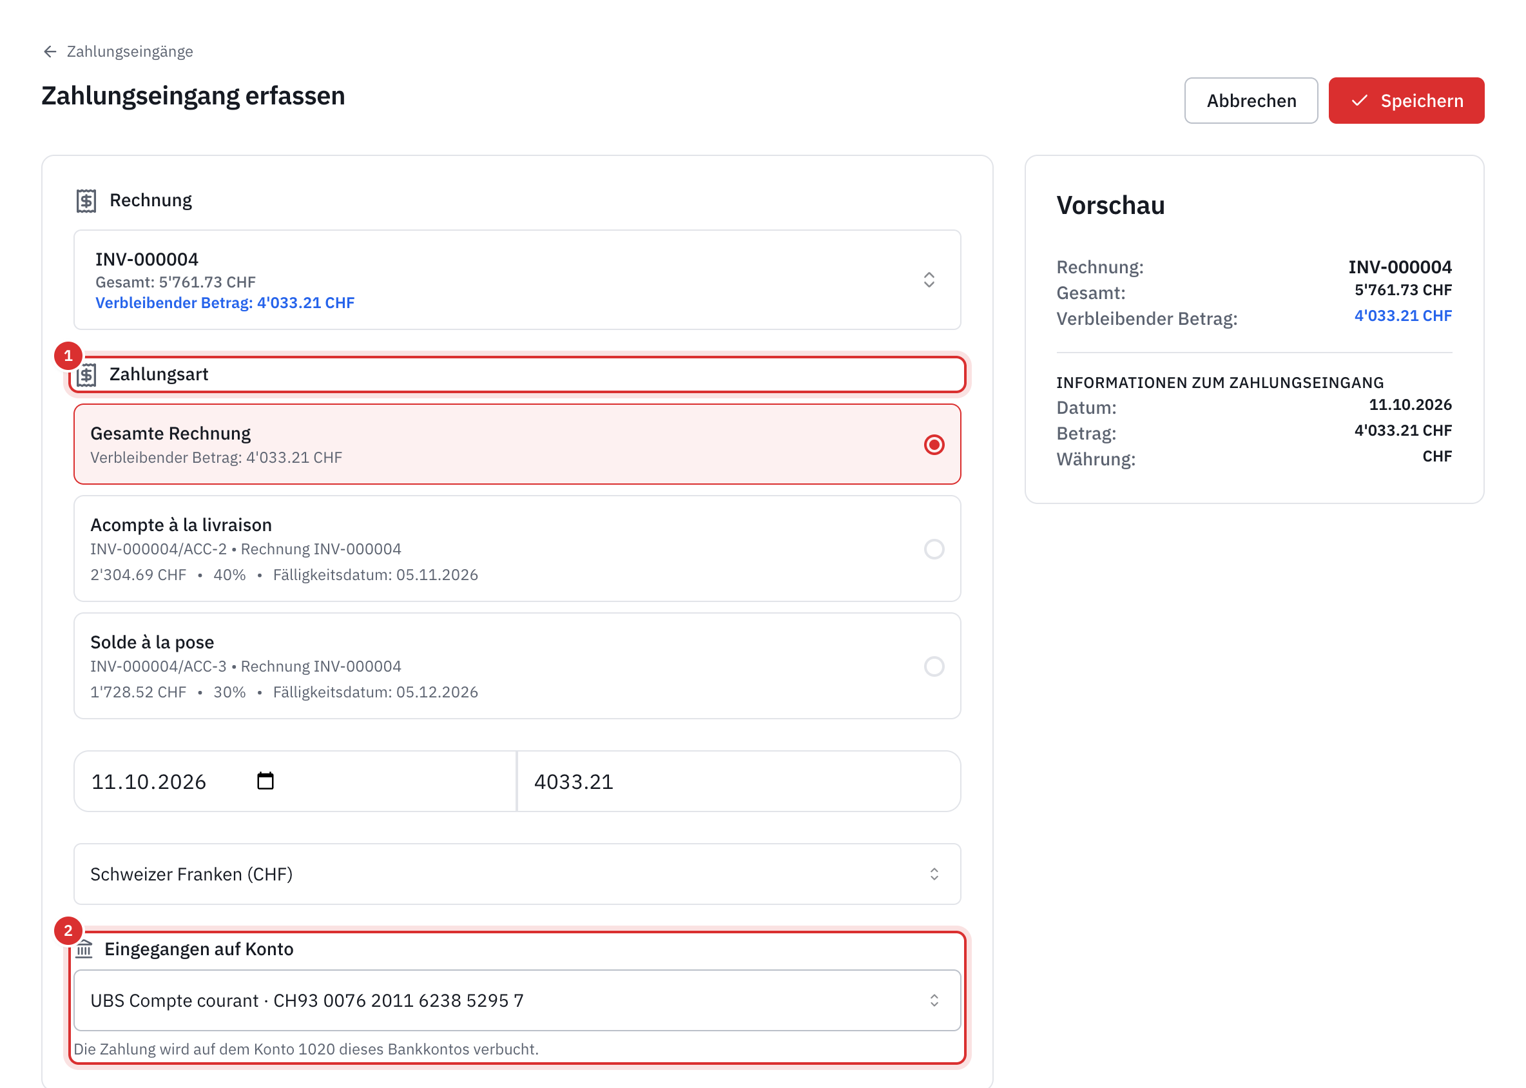The height and width of the screenshot is (1088, 1526).
Task: Click the Abbrechen button
Action: click(x=1250, y=101)
